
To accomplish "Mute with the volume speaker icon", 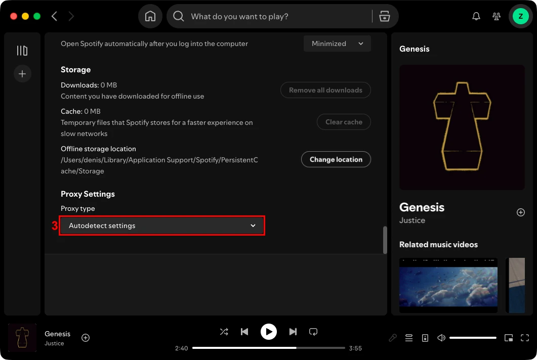I will 441,338.
